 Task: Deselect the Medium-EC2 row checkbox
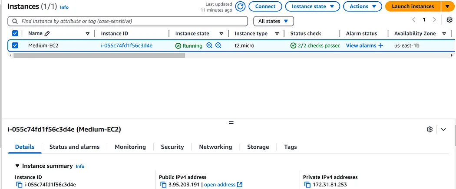[15, 45]
